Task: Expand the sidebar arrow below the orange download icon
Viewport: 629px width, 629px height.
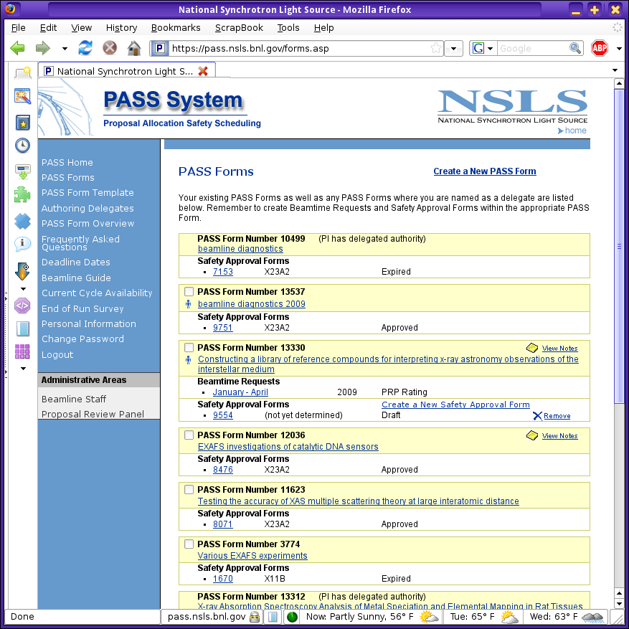Action: [23, 289]
